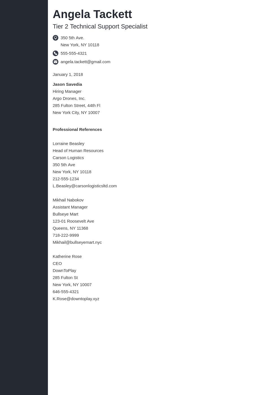Click Lorraine Beasley reference name
The width and height of the screenshot is (279, 395).
click(x=68, y=144)
